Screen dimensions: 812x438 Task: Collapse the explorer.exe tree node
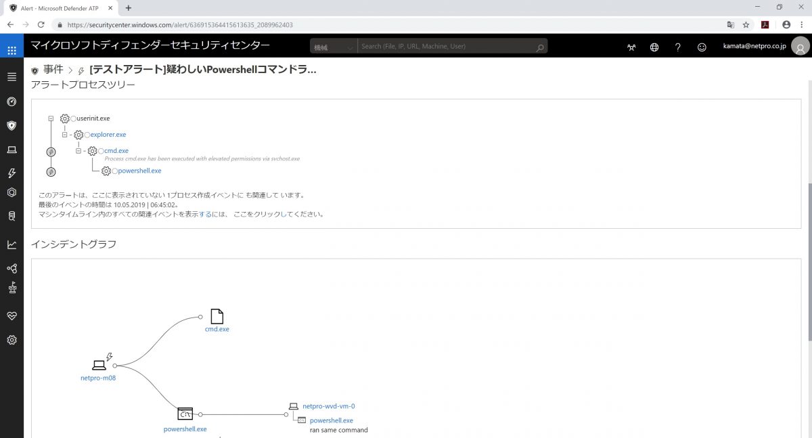tap(65, 135)
